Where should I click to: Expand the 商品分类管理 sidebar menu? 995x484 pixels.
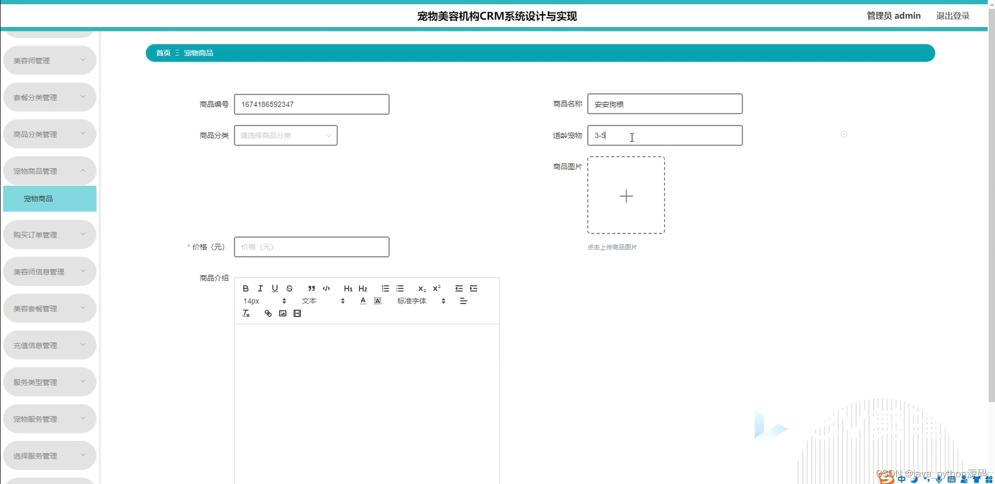coord(49,134)
